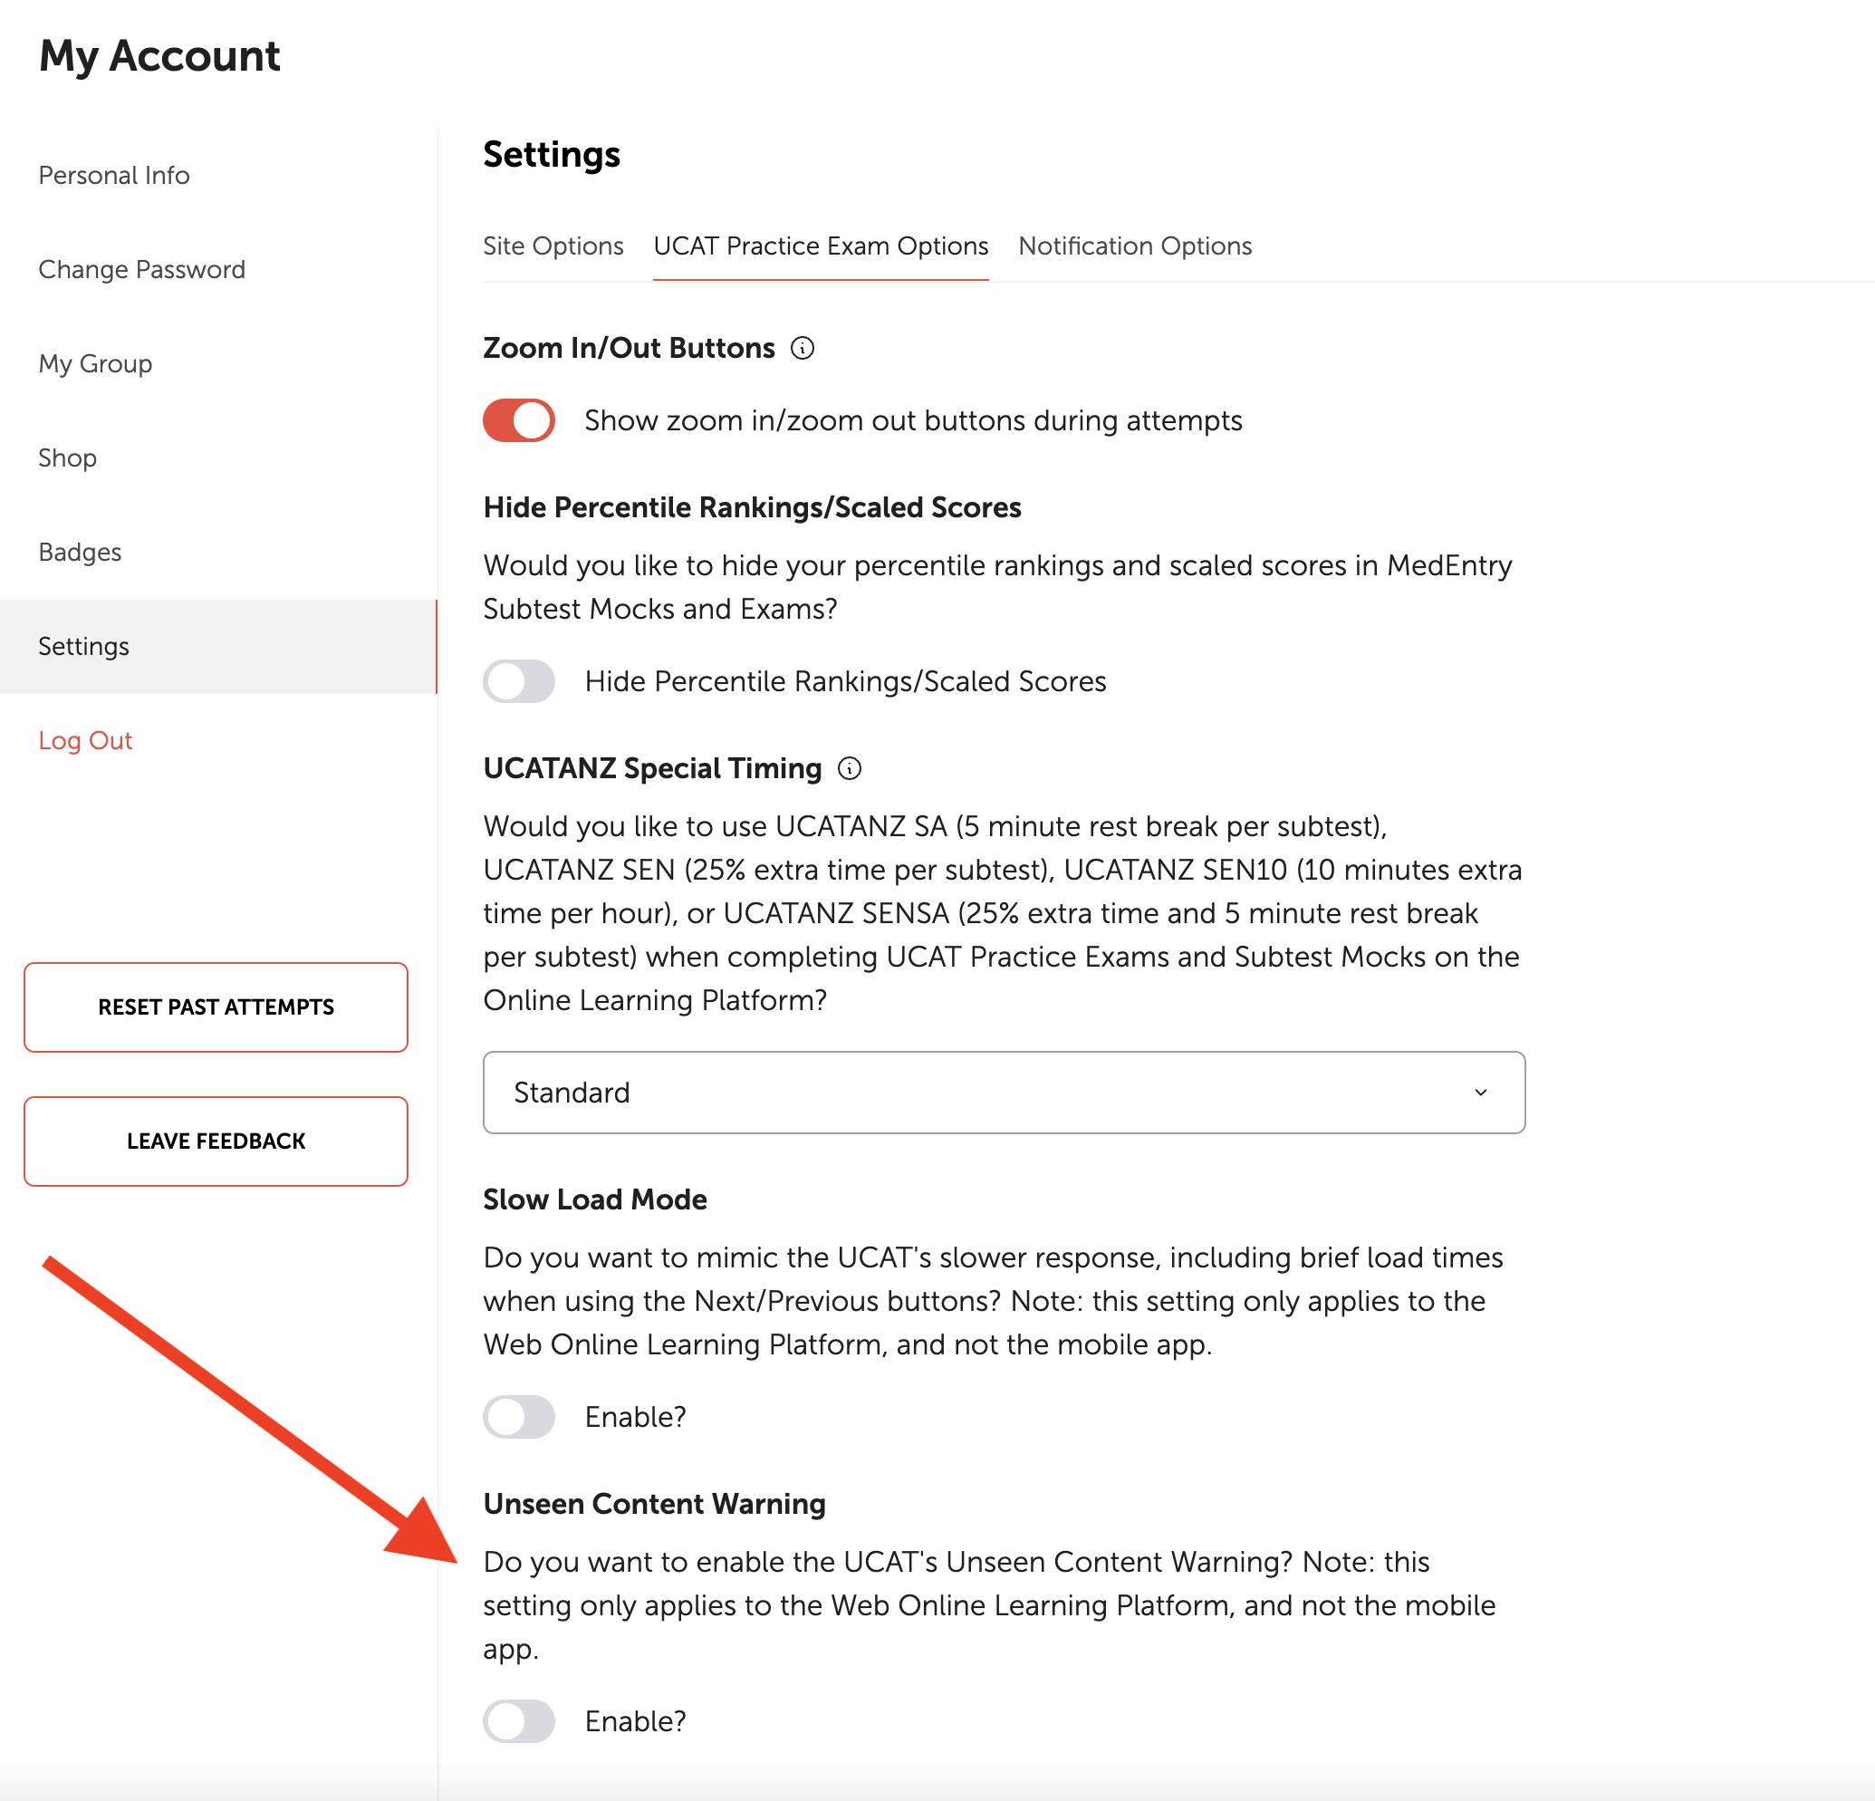Open the Standard special timing dropdown
1875x1801 pixels.
coord(1004,1092)
